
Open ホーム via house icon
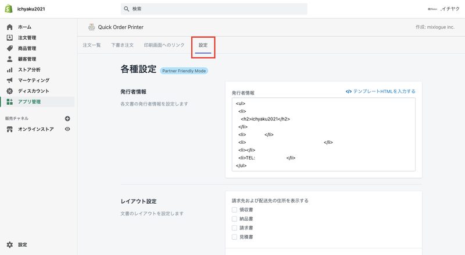pos(10,27)
